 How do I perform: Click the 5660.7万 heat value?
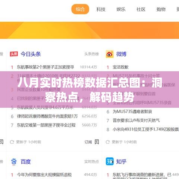point(89,125)
